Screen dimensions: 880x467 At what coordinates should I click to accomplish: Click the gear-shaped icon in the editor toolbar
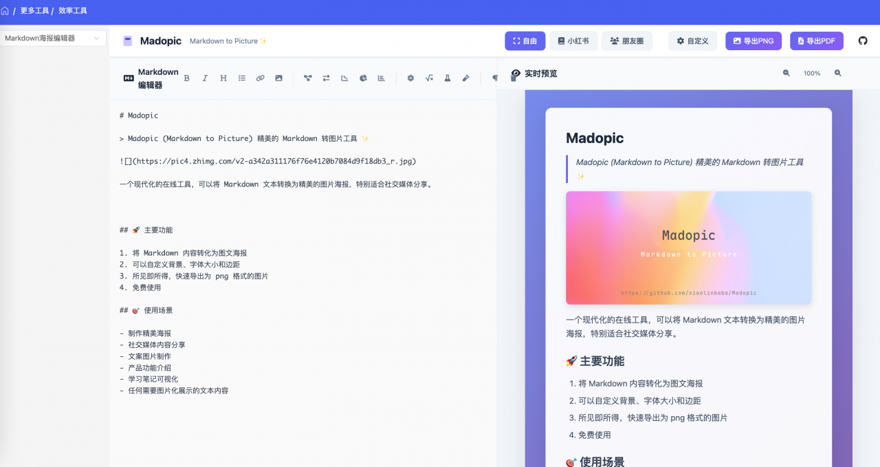410,78
